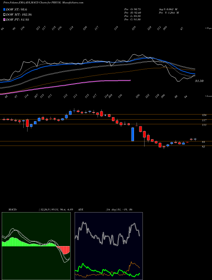Click the chart title for PRICOL MunafaSutra.com
Image resolution: width=212 pixels, height=280 pixels.
(x=43, y=3)
